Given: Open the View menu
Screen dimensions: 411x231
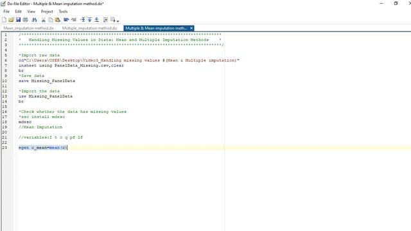Looking at the screenshot, I should 31,12.
